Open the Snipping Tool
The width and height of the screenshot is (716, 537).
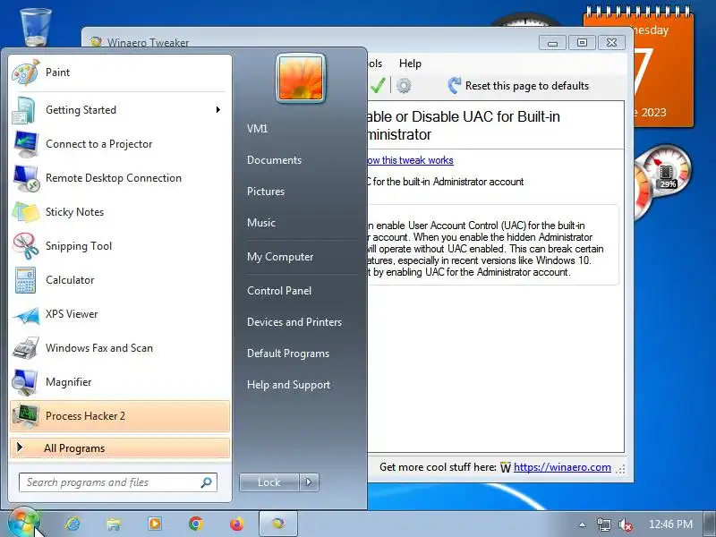(120, 246)
